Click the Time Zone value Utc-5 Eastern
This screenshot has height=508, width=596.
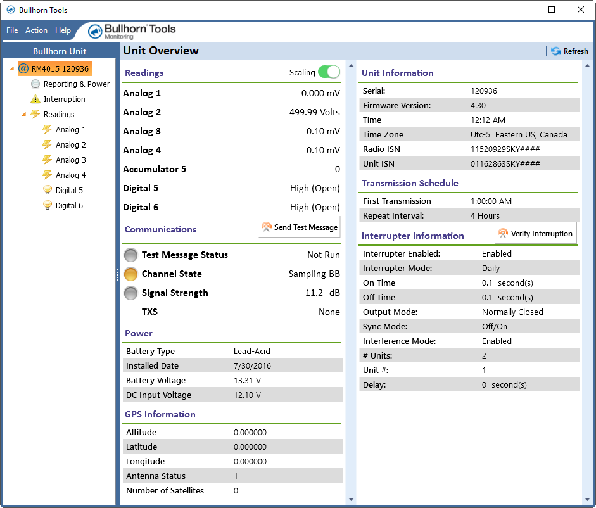pyautogui.click(x=519, y=135)
